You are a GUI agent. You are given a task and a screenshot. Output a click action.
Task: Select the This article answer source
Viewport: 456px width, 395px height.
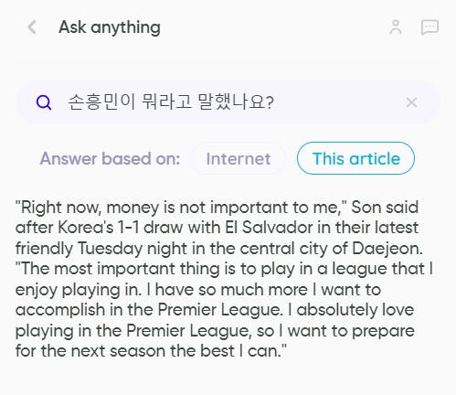[x=355, y=158]
